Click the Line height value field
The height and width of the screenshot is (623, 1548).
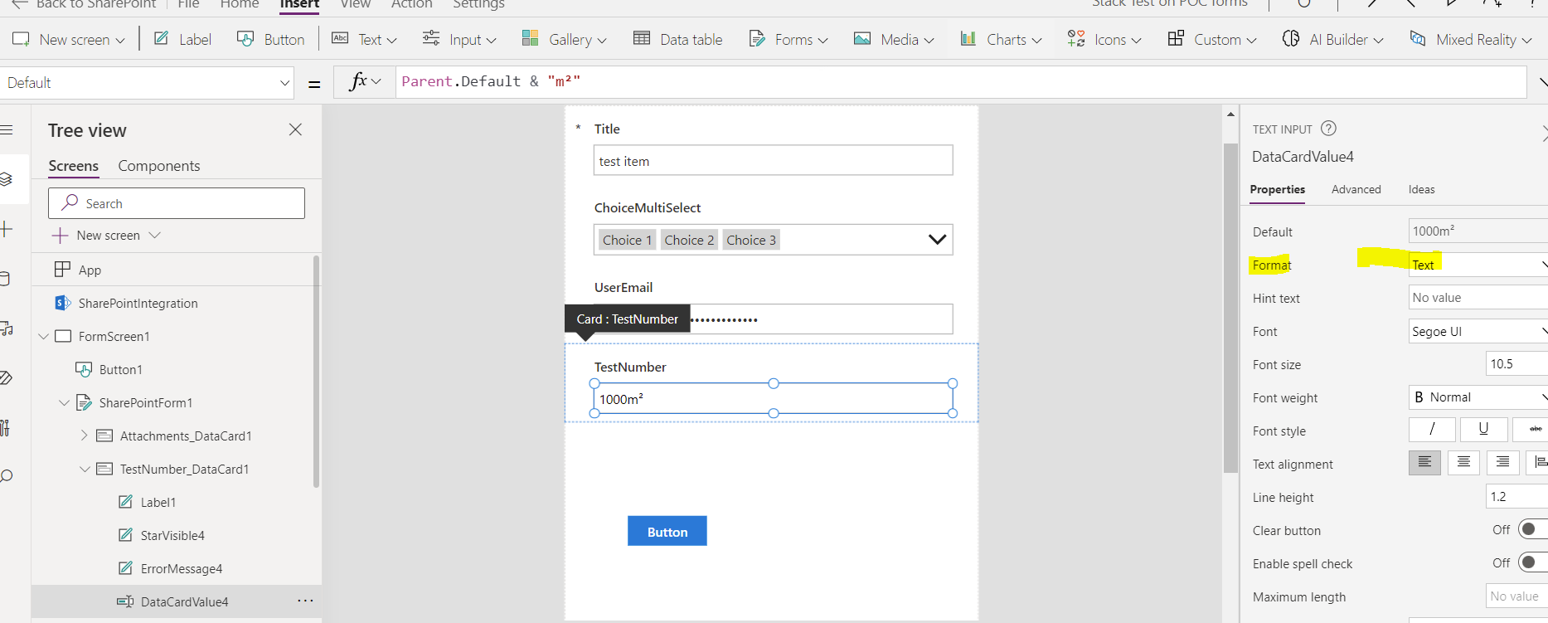(1516, 497)
